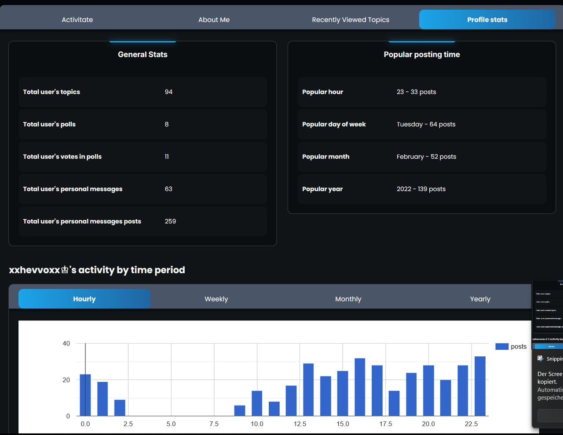Select the Total user's topics row label
The image size is (563, 435).
[51, 92]
